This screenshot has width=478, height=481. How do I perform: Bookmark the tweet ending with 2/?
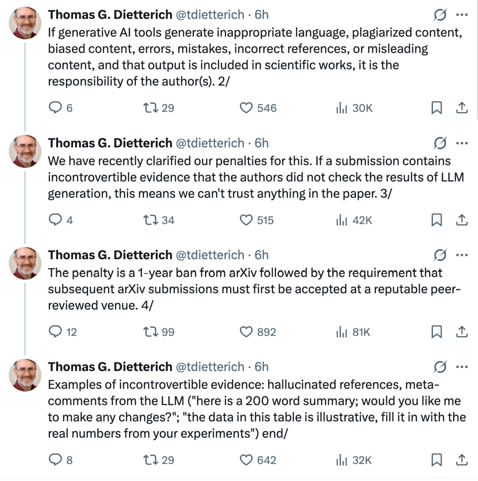[436, 108]
